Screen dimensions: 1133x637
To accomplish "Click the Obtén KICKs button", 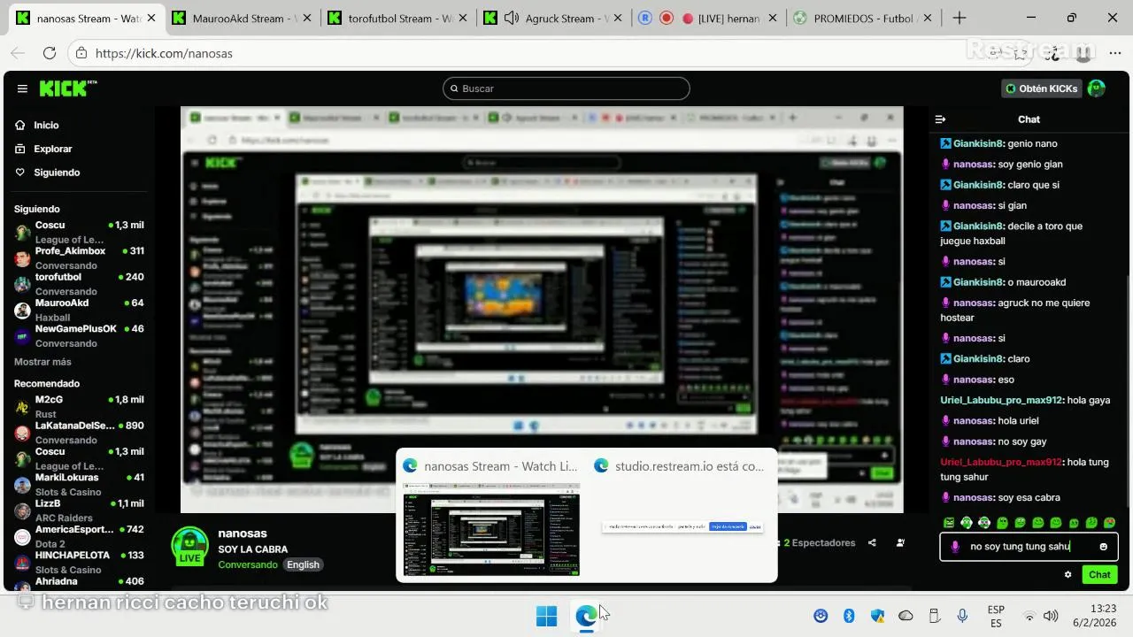I will coord(1042,88).
